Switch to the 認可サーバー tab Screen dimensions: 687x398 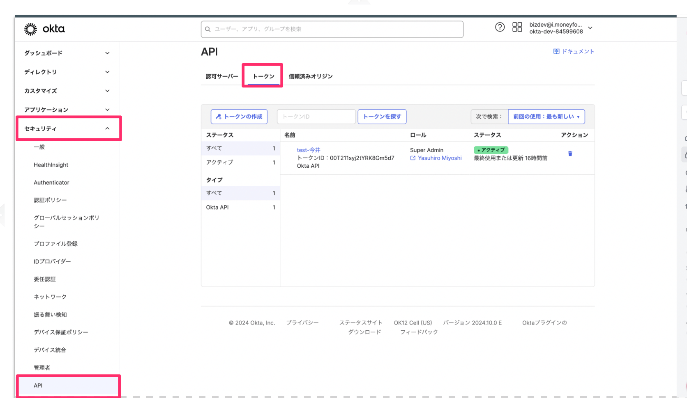pyautogui.click(x=222, y=76)
